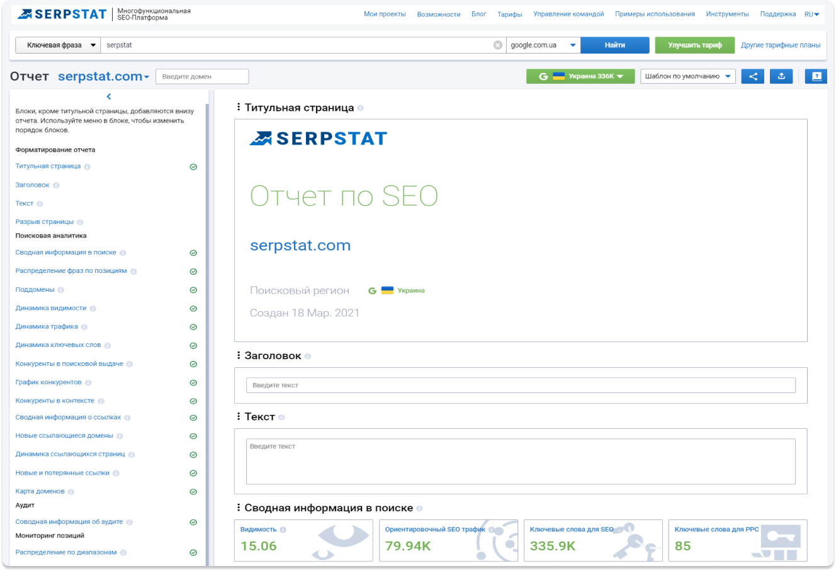Click info icon next to Титульная страница heading
The width and height of the screenshot is (836, 571).
pyautogui.click(x=361, y=108)
